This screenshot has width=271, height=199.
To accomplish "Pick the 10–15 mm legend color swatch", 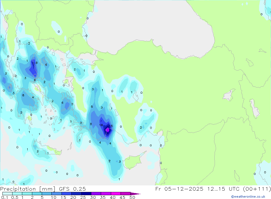I will (x=57, y=194).
